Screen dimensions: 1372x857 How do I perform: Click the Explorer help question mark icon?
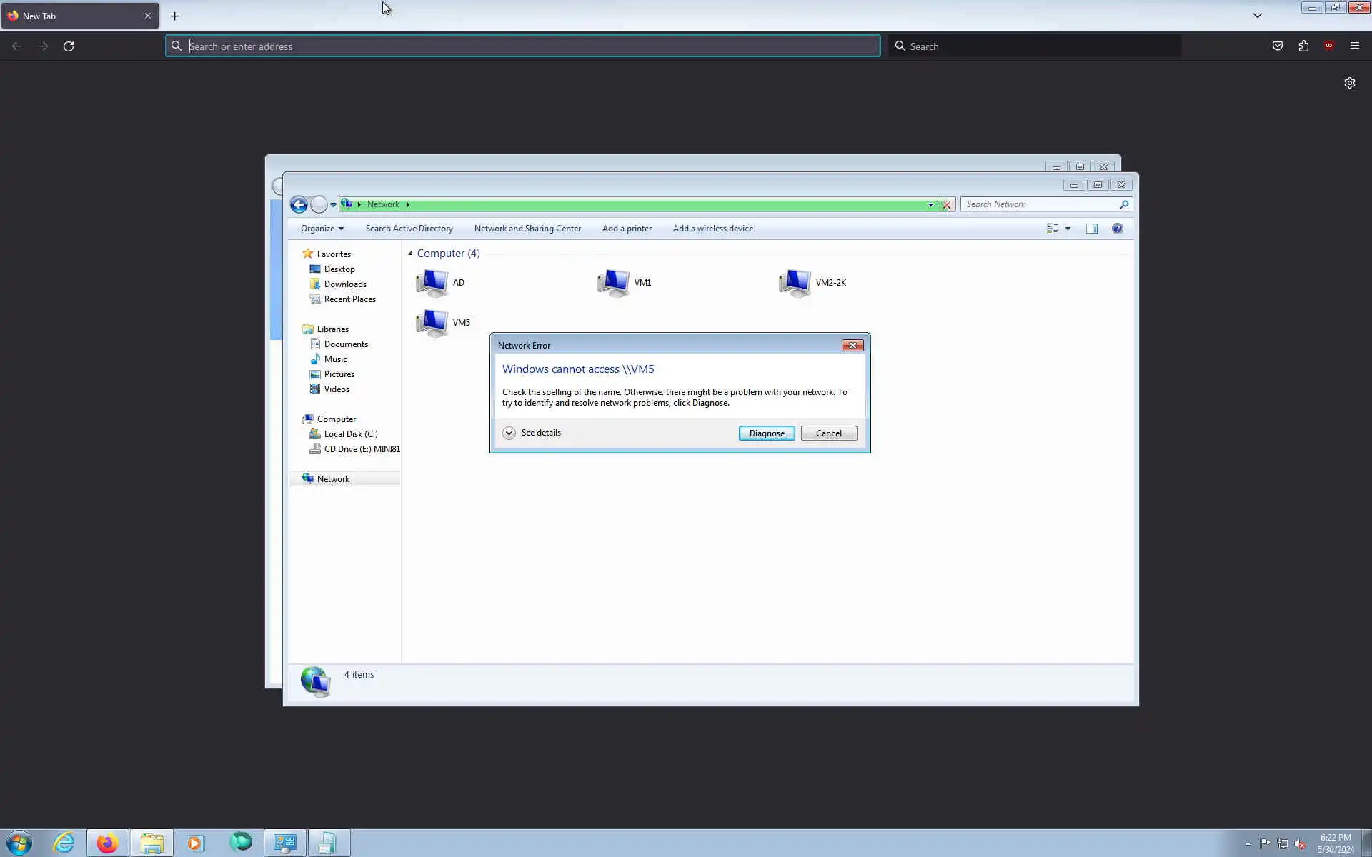[1117, 229]
